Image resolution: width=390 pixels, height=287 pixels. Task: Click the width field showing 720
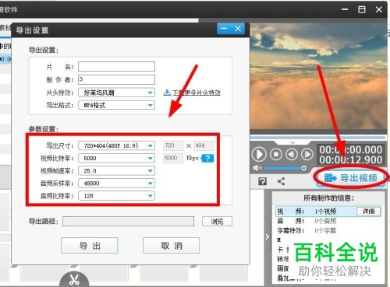[173, 145]
